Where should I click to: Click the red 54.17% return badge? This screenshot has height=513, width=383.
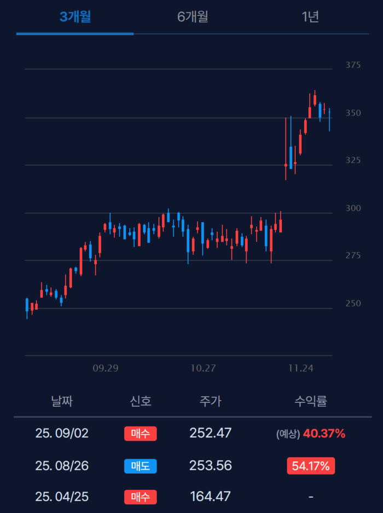311,466
